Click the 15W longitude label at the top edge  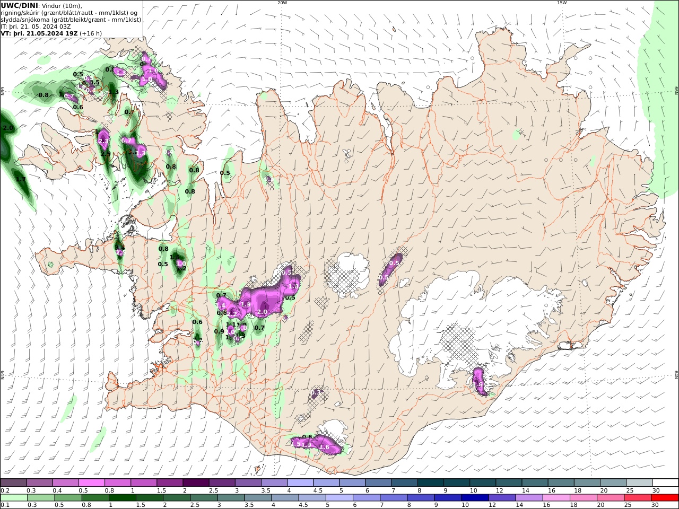click(x=562, y=3)
